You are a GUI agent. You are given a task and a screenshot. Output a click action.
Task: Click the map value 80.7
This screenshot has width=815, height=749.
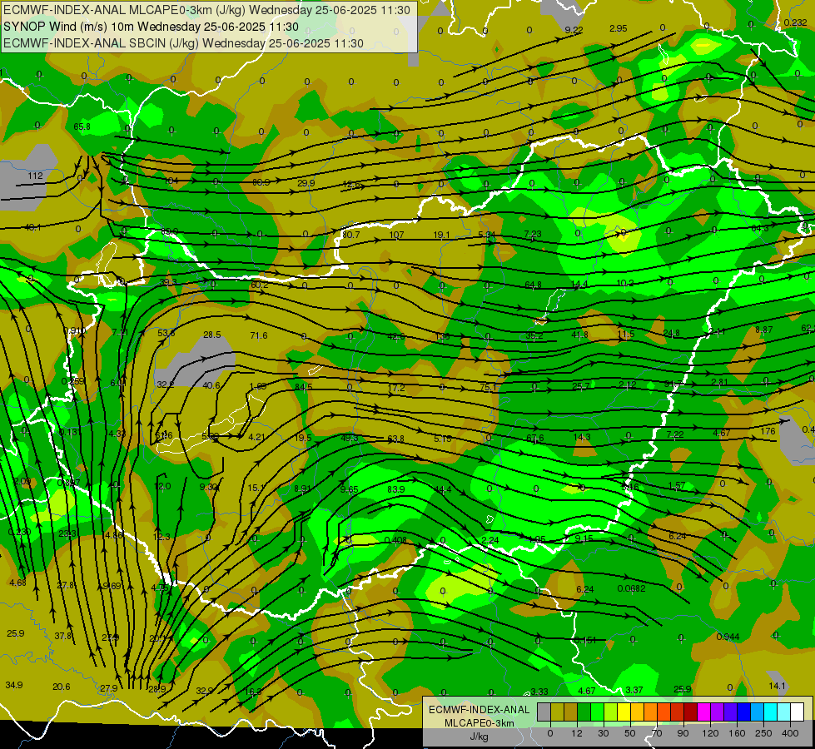point(350,235)
